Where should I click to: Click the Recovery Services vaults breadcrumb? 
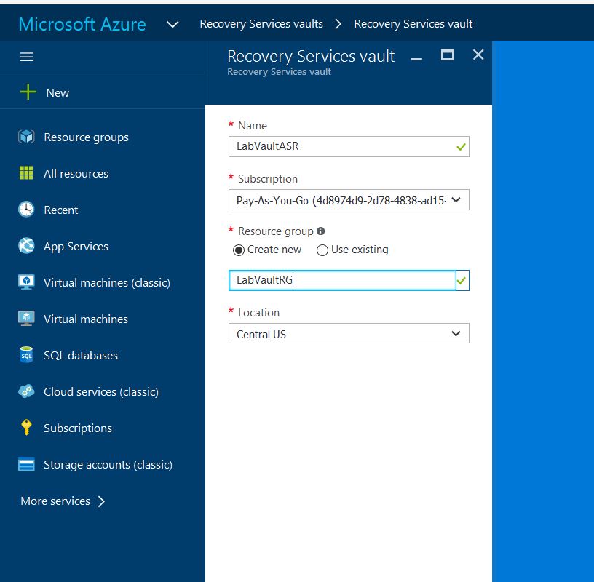click(261, 24)
